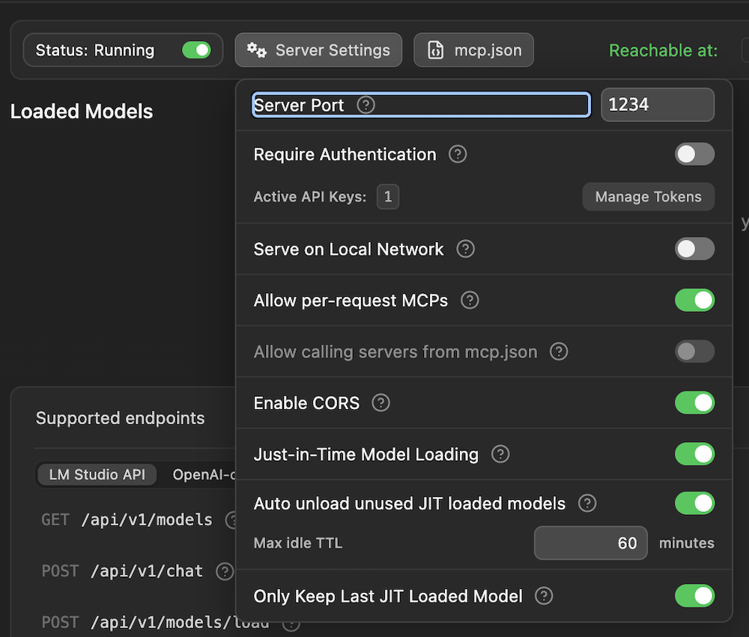
Task: Click the Active API Keys count badge
Action: (388, 196)
